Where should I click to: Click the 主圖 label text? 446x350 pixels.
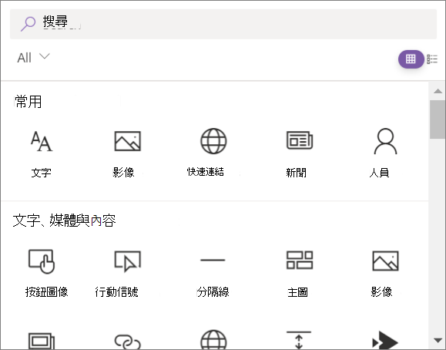(297, 292)
